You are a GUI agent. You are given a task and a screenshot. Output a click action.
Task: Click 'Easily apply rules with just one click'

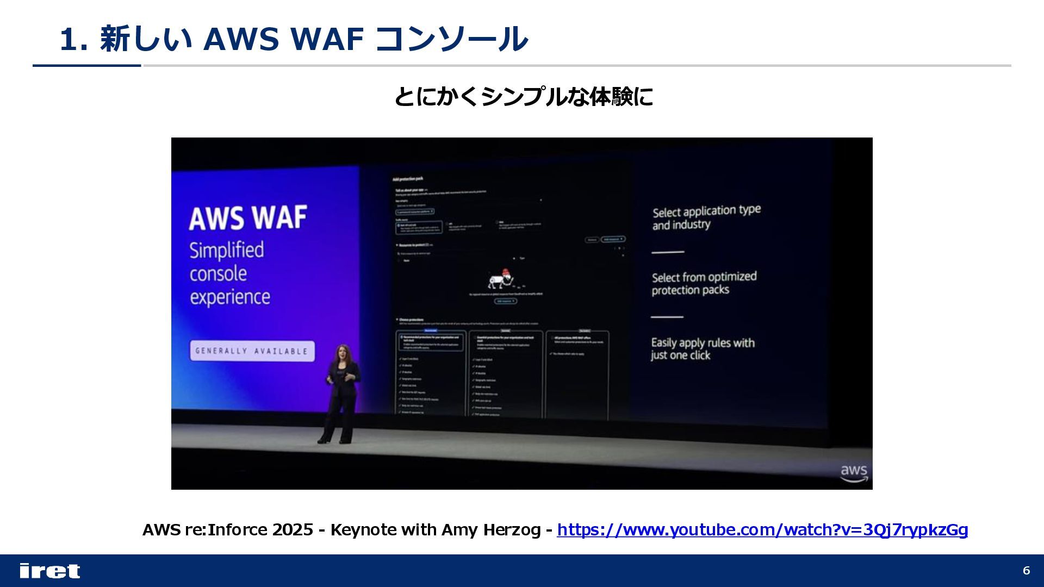click(x=703, y=349)
